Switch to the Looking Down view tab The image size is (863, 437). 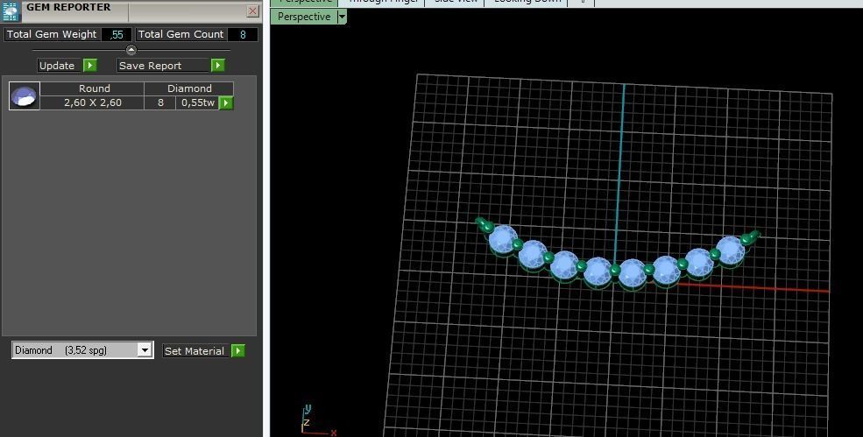(x=527, y=3)
